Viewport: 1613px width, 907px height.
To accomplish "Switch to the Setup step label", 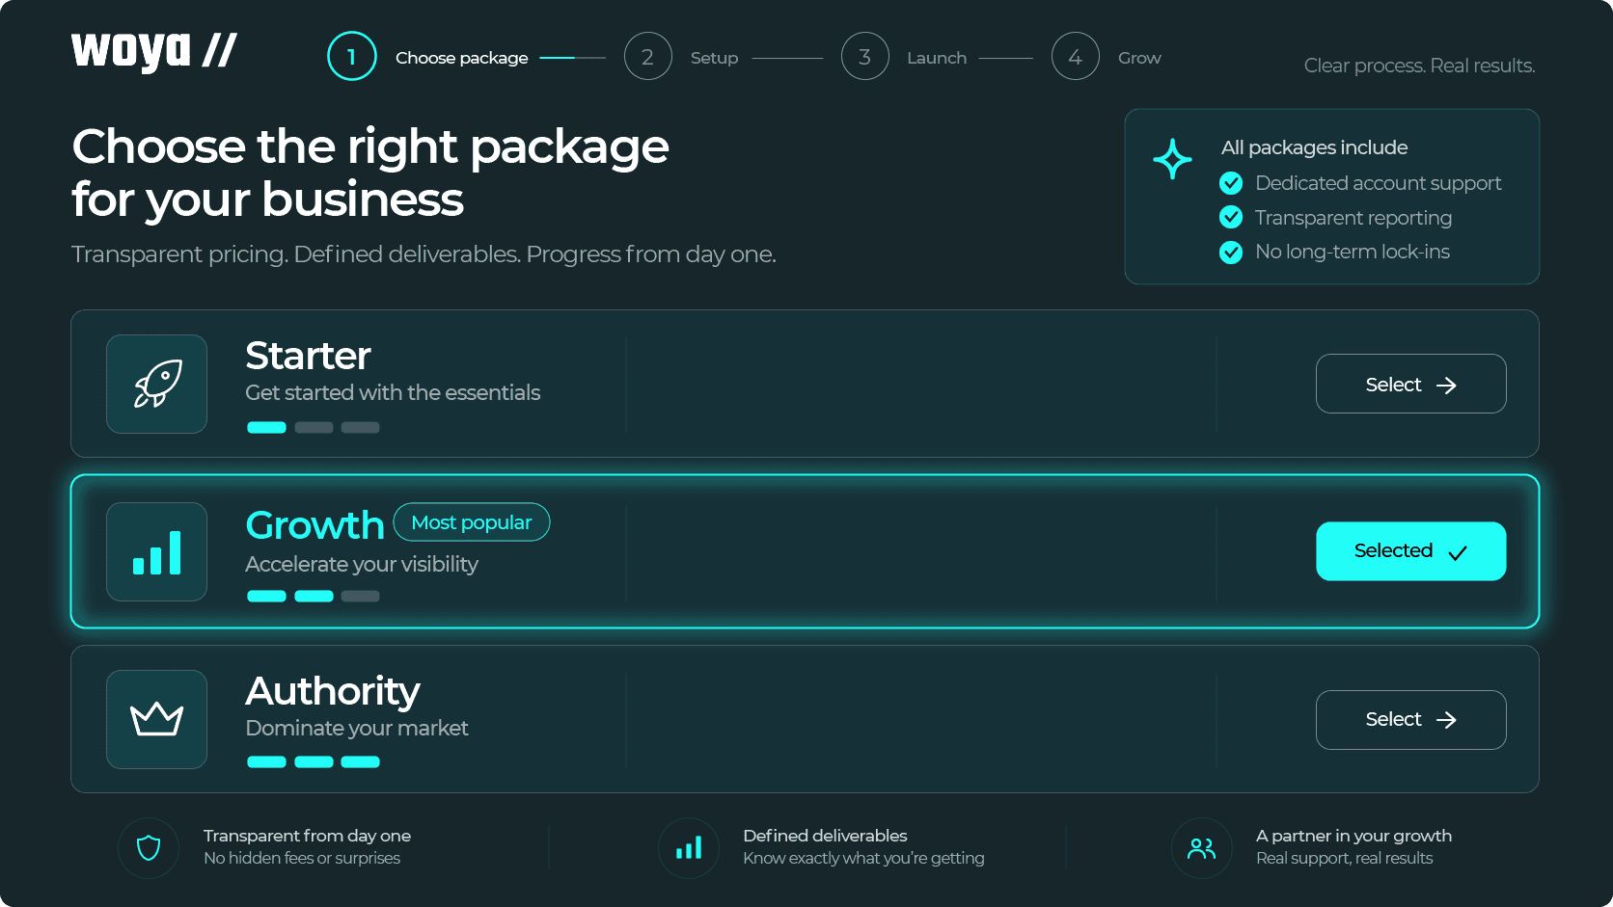I will click(715, 58).
